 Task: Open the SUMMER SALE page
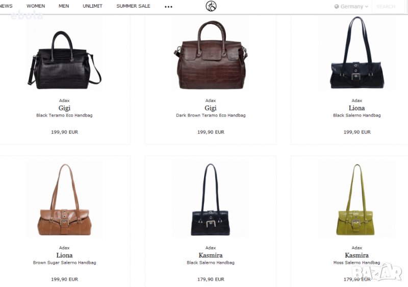(x=133, y=6)
